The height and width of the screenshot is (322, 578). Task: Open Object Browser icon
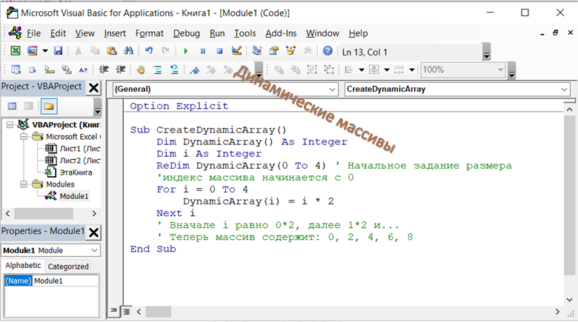coord(290,51)
